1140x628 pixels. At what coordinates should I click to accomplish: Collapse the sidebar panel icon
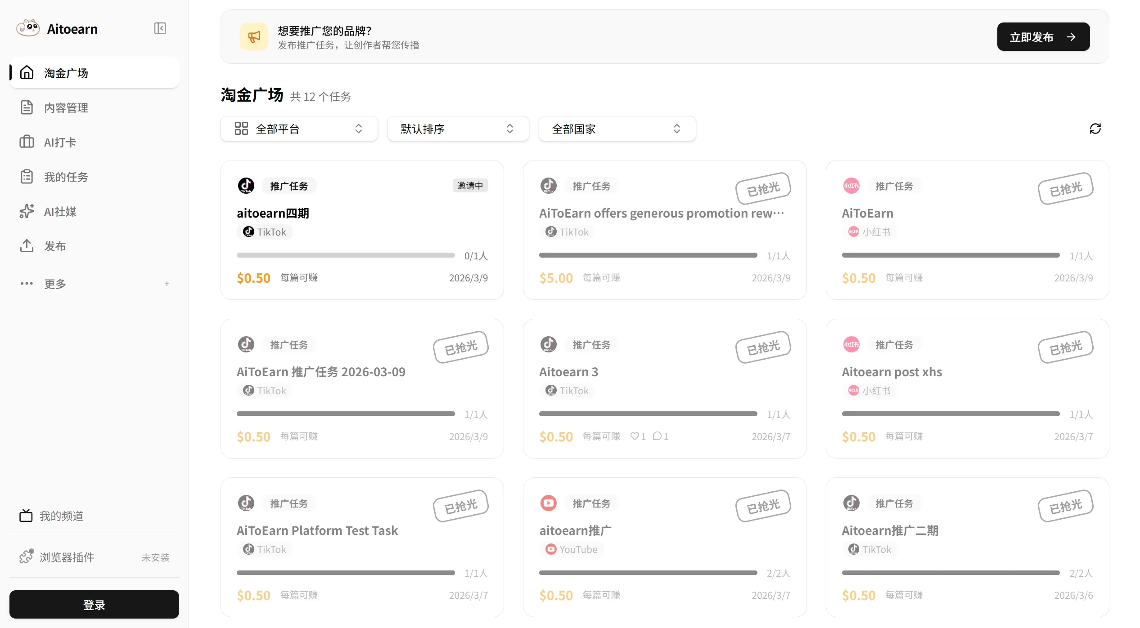[x=160, y=28]
